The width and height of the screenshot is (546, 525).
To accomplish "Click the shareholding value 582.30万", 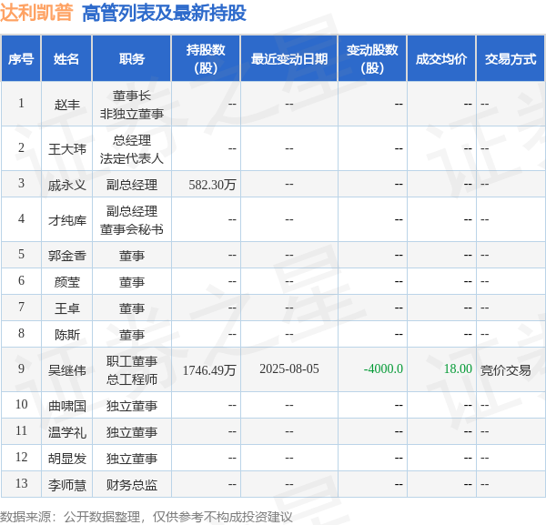I will tap(212, 185).
